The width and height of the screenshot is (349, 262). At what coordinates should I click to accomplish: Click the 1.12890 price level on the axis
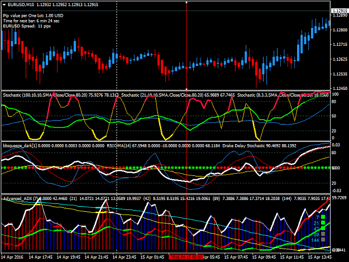tap(340, 15)
